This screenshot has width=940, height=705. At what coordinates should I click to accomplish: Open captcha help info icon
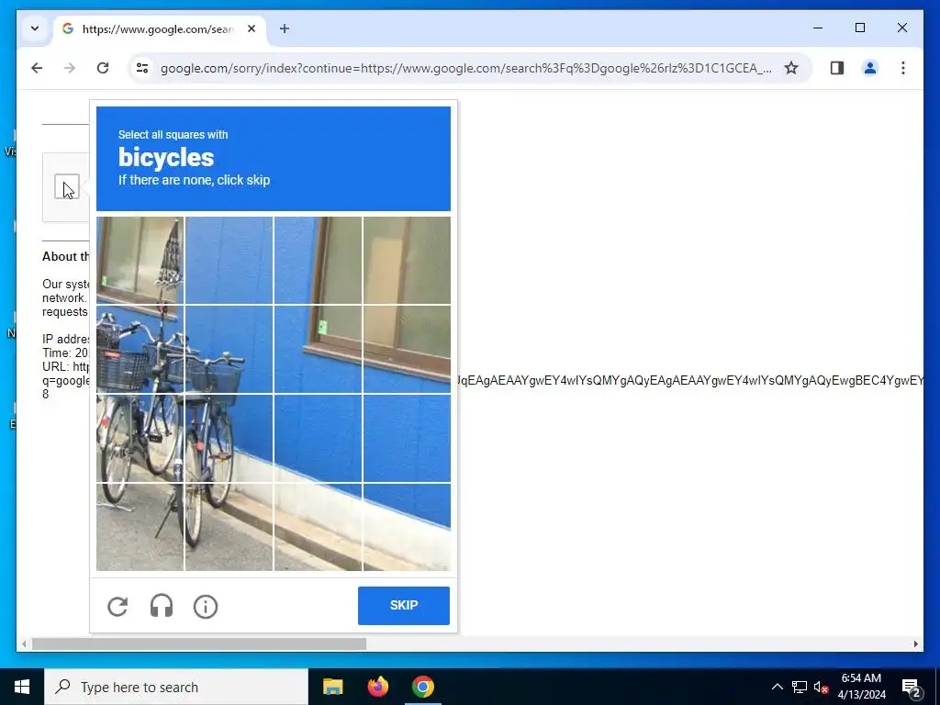[206, 606]
